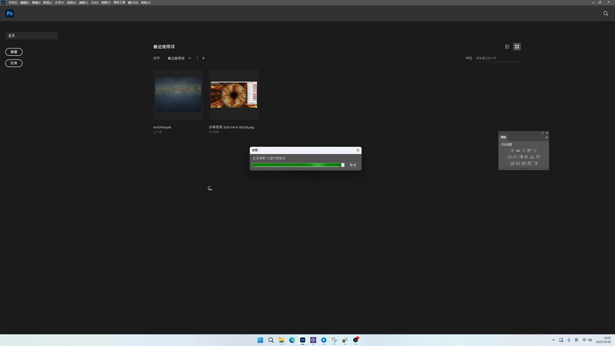The image size is (615, 346).
Task: Switch to list view of recent files
Action: 507,47
